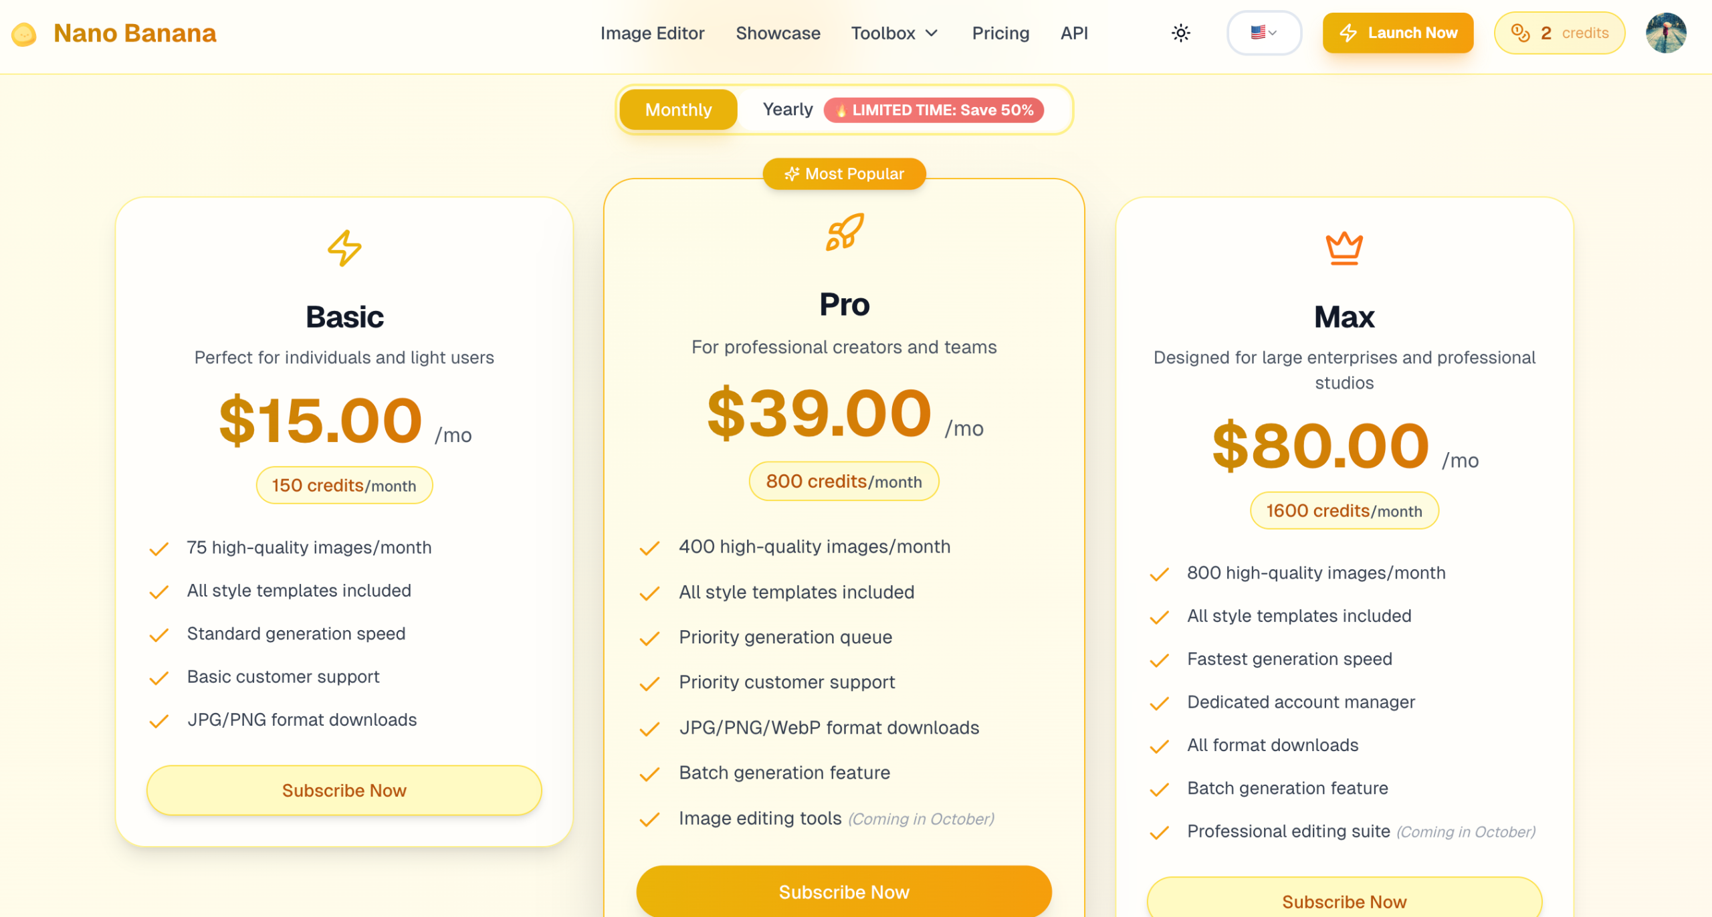Click the Launch Now button
The image size is (1712, 917).
click(1398, 33)
